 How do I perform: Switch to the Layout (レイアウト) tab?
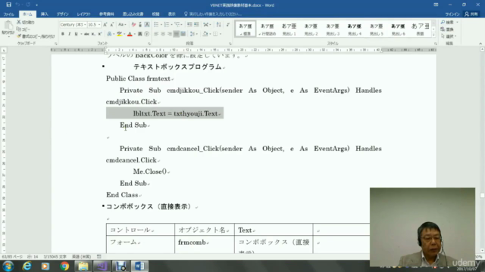pos(83,14)
